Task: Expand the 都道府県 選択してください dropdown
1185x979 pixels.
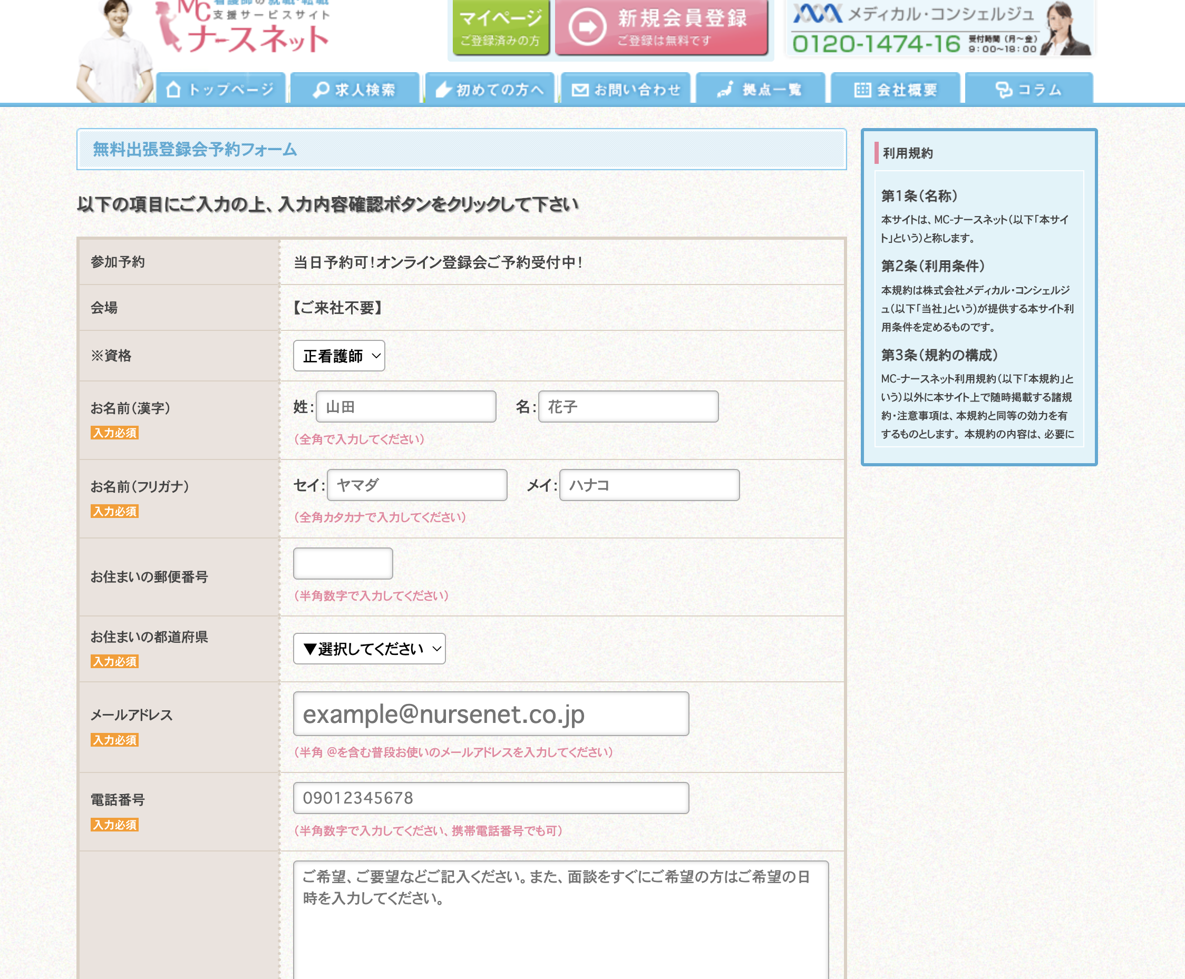Action: pyautogui.click(x=369, y=649)
